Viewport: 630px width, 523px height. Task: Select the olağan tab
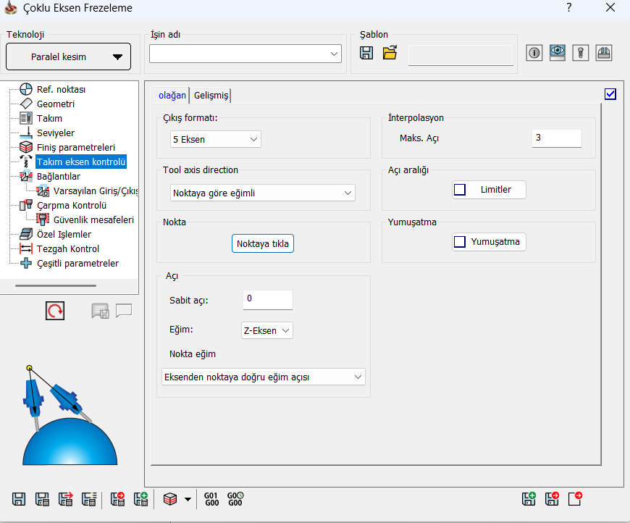(172, 96)
